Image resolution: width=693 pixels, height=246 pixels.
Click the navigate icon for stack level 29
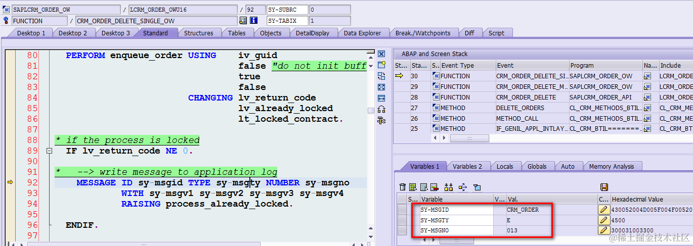tap(647, 86)
